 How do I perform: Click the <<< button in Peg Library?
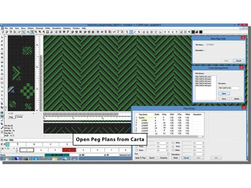pos(198,158)
